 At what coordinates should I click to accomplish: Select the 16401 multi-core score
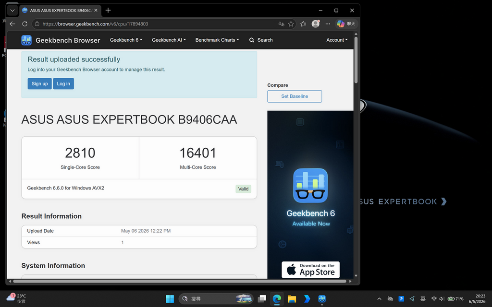[197, 153]
